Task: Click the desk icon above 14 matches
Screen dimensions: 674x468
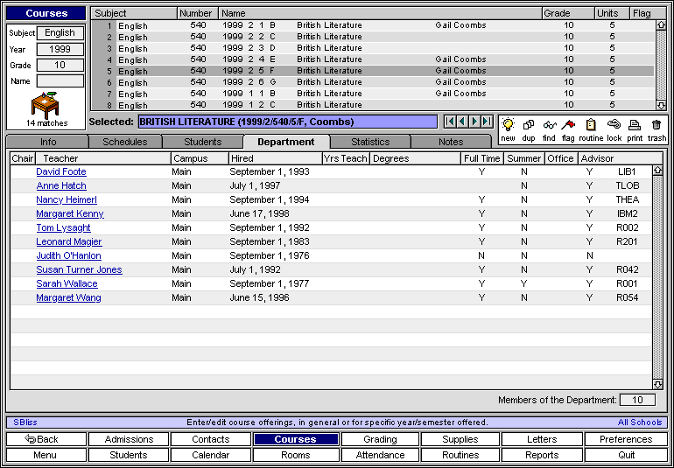Action: point(45,105)
